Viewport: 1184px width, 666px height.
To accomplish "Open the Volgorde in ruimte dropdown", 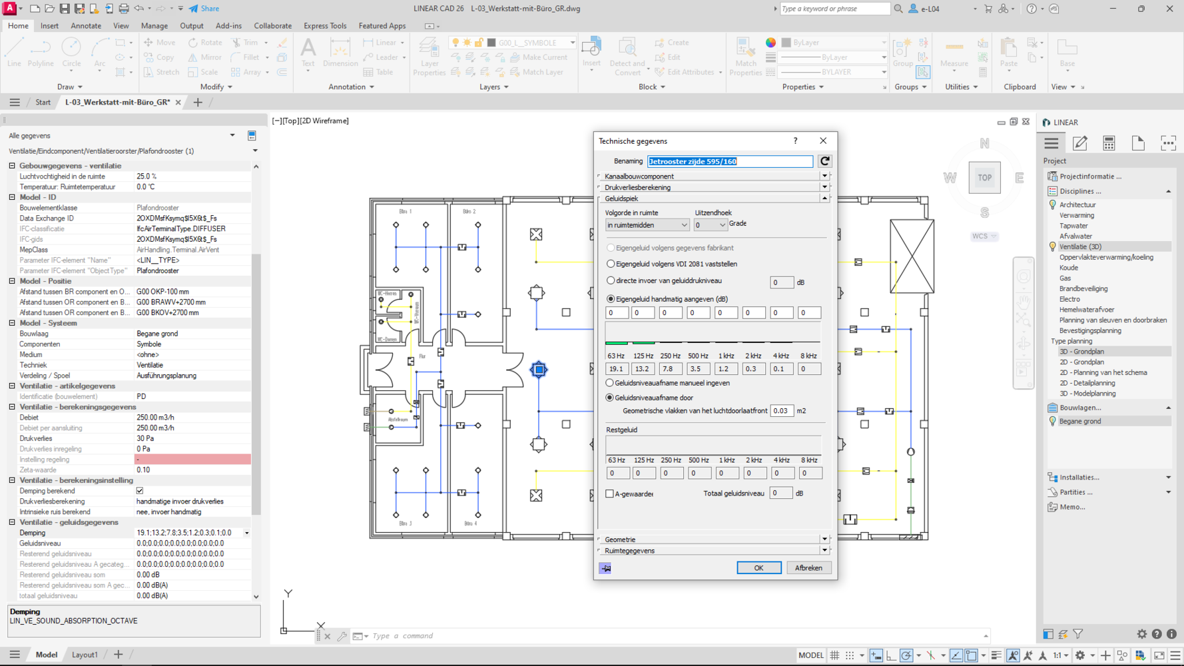I will (x=647, y=225).
